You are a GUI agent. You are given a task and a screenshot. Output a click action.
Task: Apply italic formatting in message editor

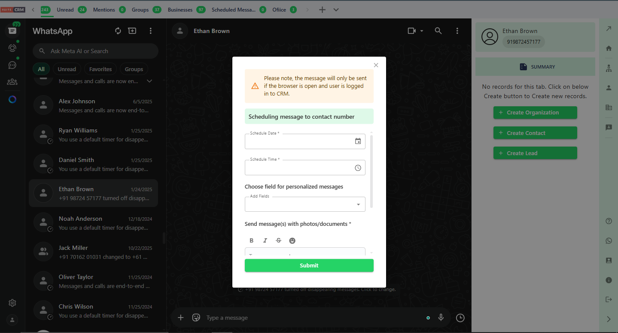(x=265, y=240)
